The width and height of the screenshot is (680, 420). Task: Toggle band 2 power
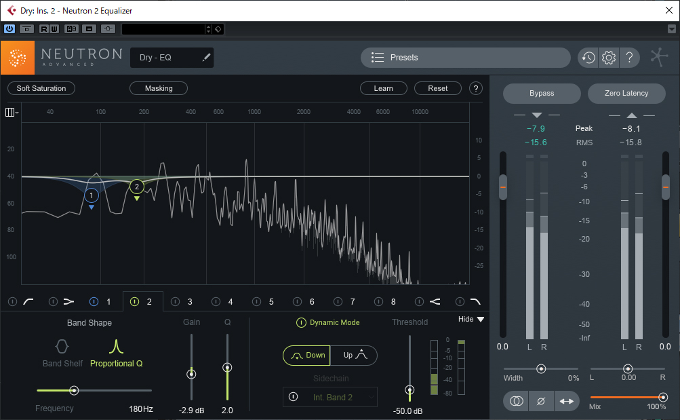(134, 301)
